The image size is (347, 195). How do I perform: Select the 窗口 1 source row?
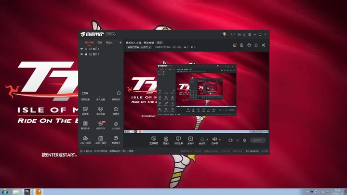tap(101, 49)
